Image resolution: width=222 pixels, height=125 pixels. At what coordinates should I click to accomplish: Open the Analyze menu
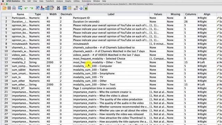pyautogui.click(x=60, y=1)
